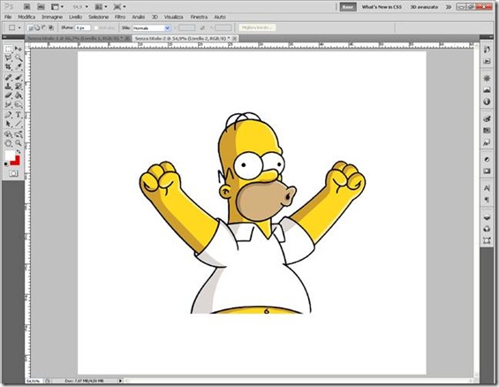Switch to the Senza titolo-1 document tab
Image resolution: width=499 pixels, height=387 pixels.
[75, 38]
